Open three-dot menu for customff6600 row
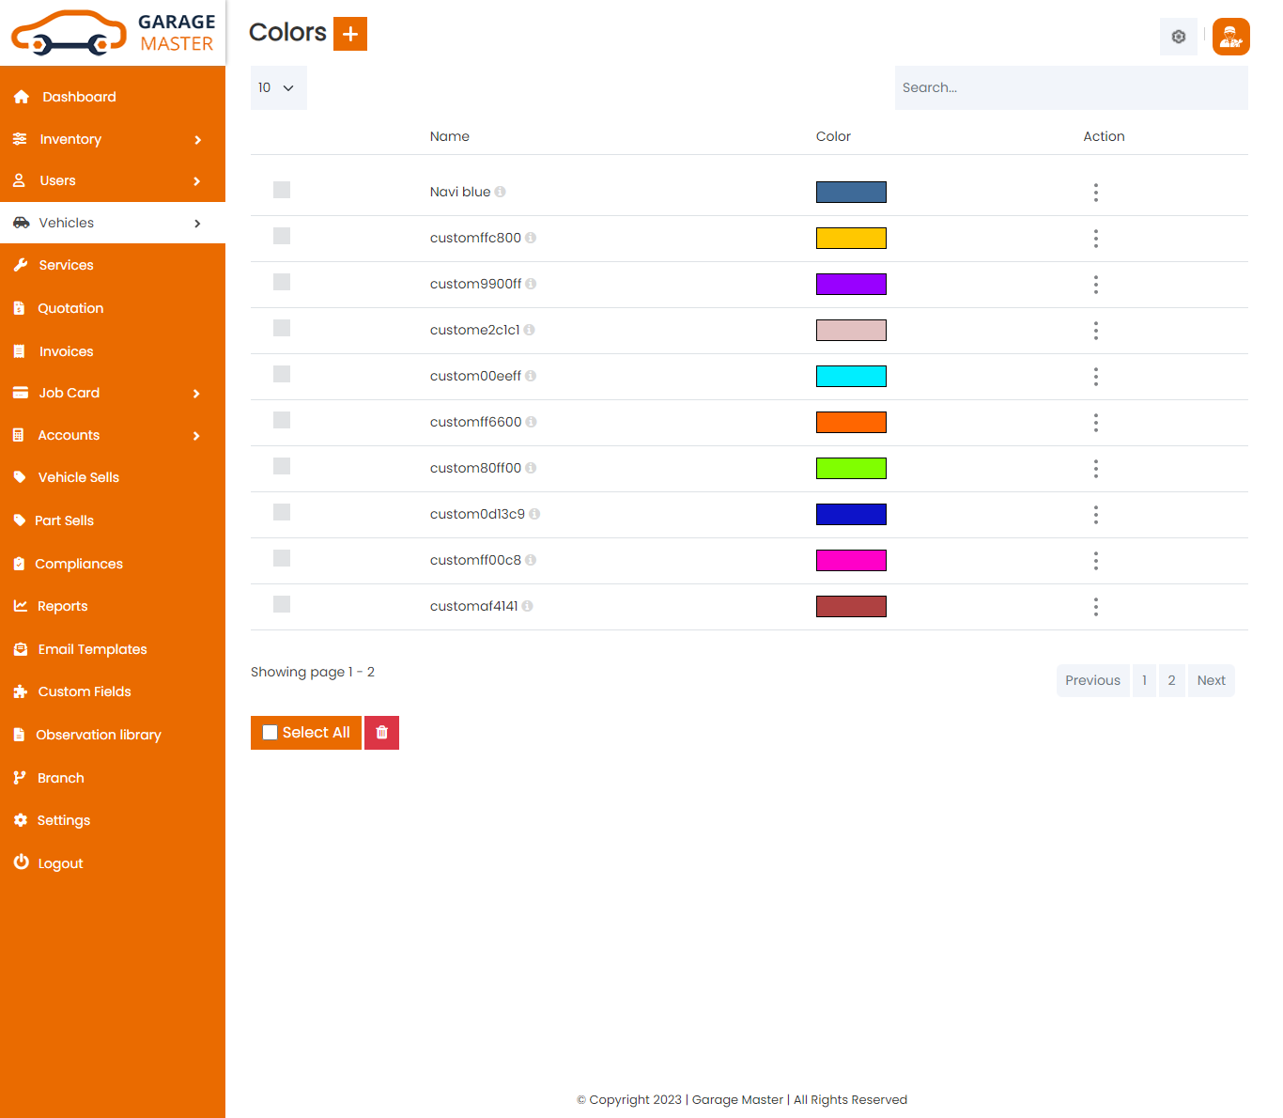Screen dimensions: 1283x1118 1095,423
